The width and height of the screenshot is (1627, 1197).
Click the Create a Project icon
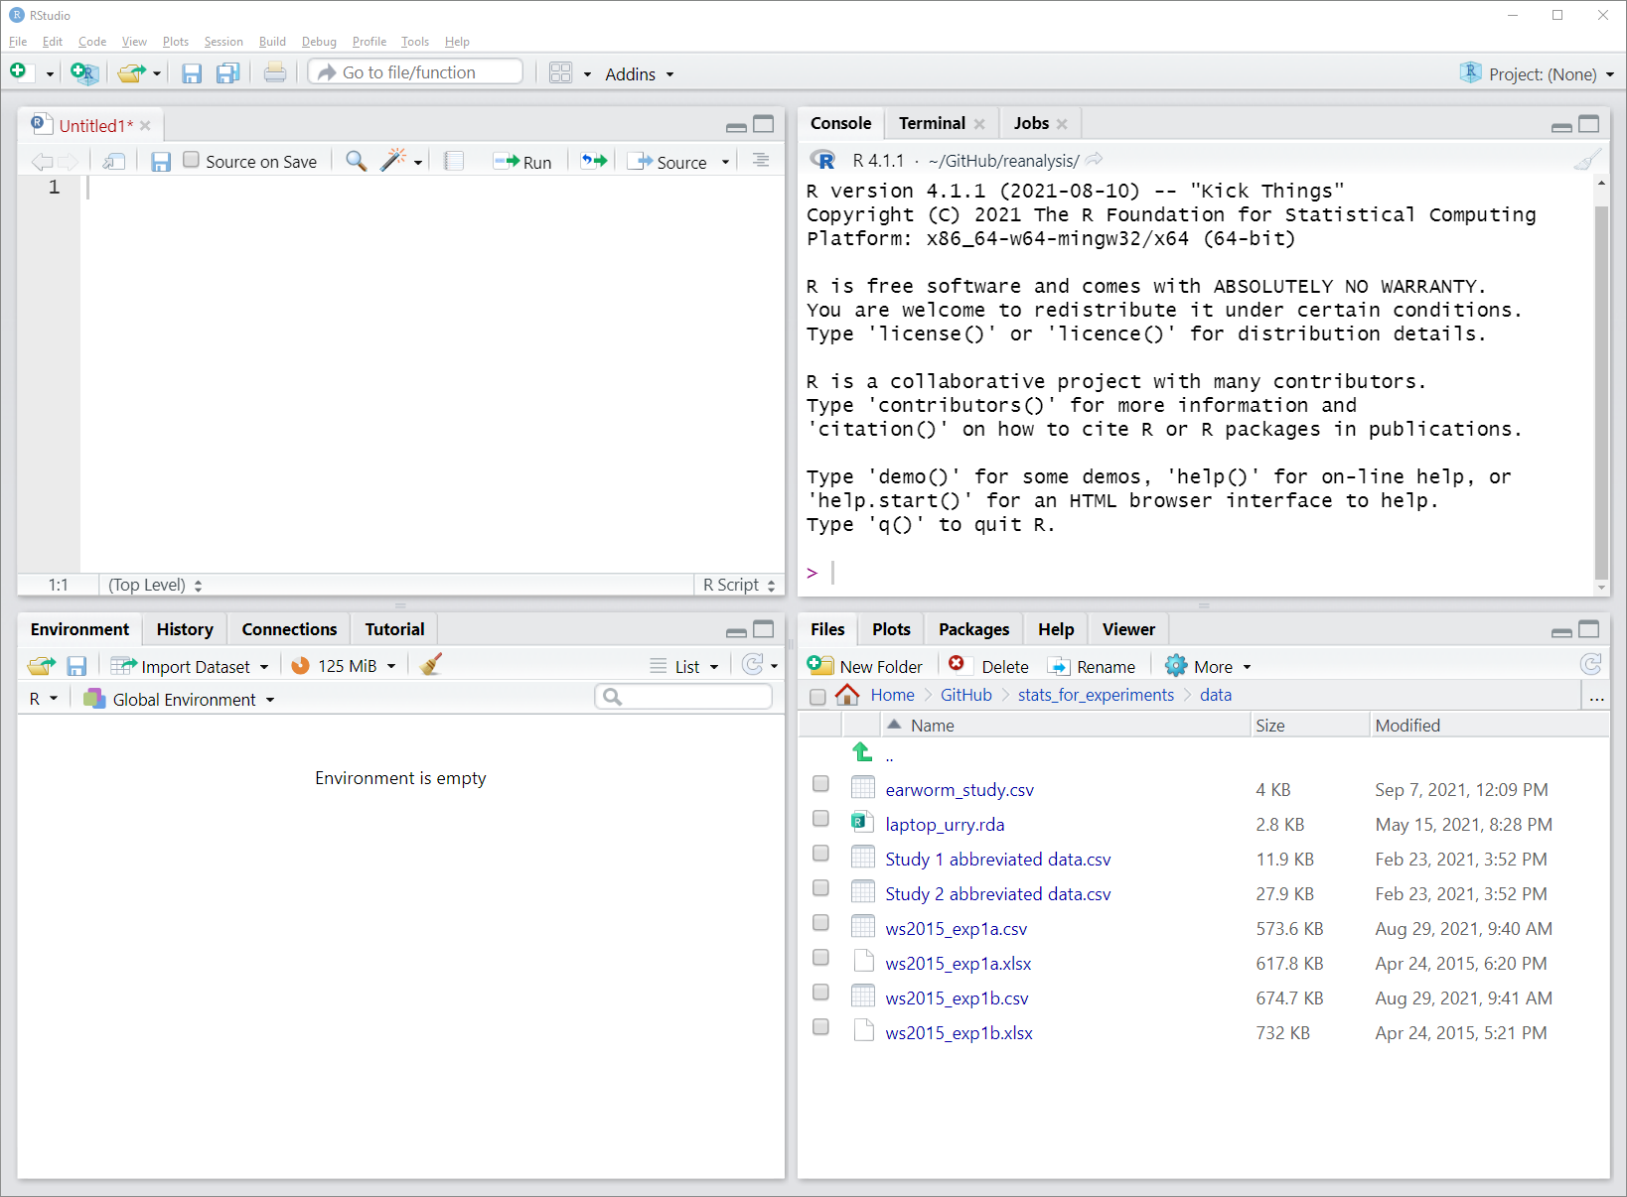(x=84, y=72)
